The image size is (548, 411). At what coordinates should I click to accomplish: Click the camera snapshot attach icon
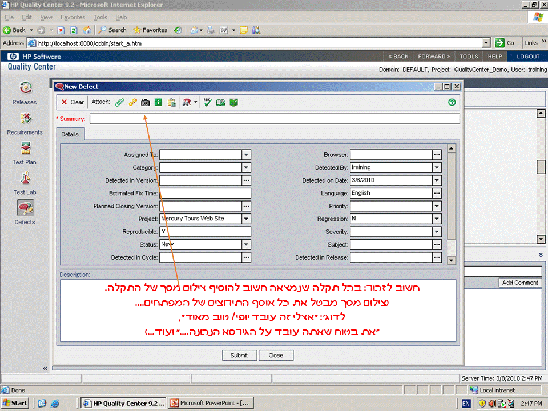[x=146, y=102]
